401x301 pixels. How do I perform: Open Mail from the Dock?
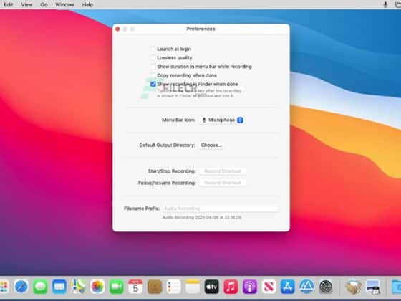point(59,287)
